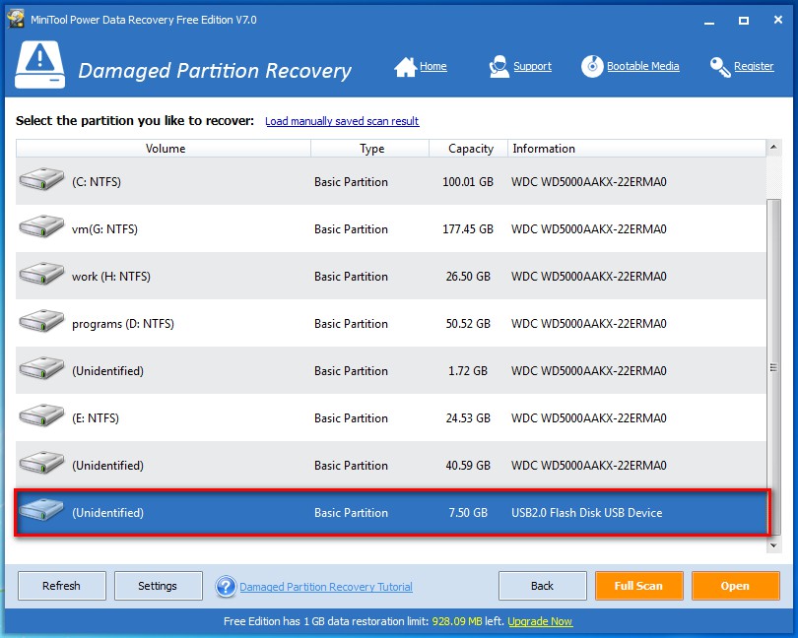Open the Settings button

(158, 586)
